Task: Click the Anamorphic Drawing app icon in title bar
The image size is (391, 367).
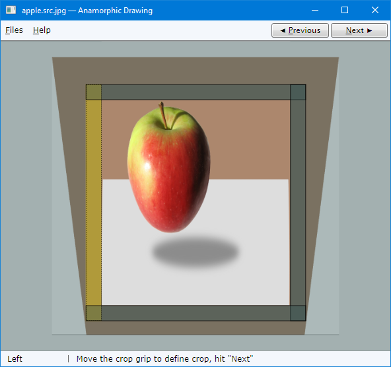Action: point(11,10)
